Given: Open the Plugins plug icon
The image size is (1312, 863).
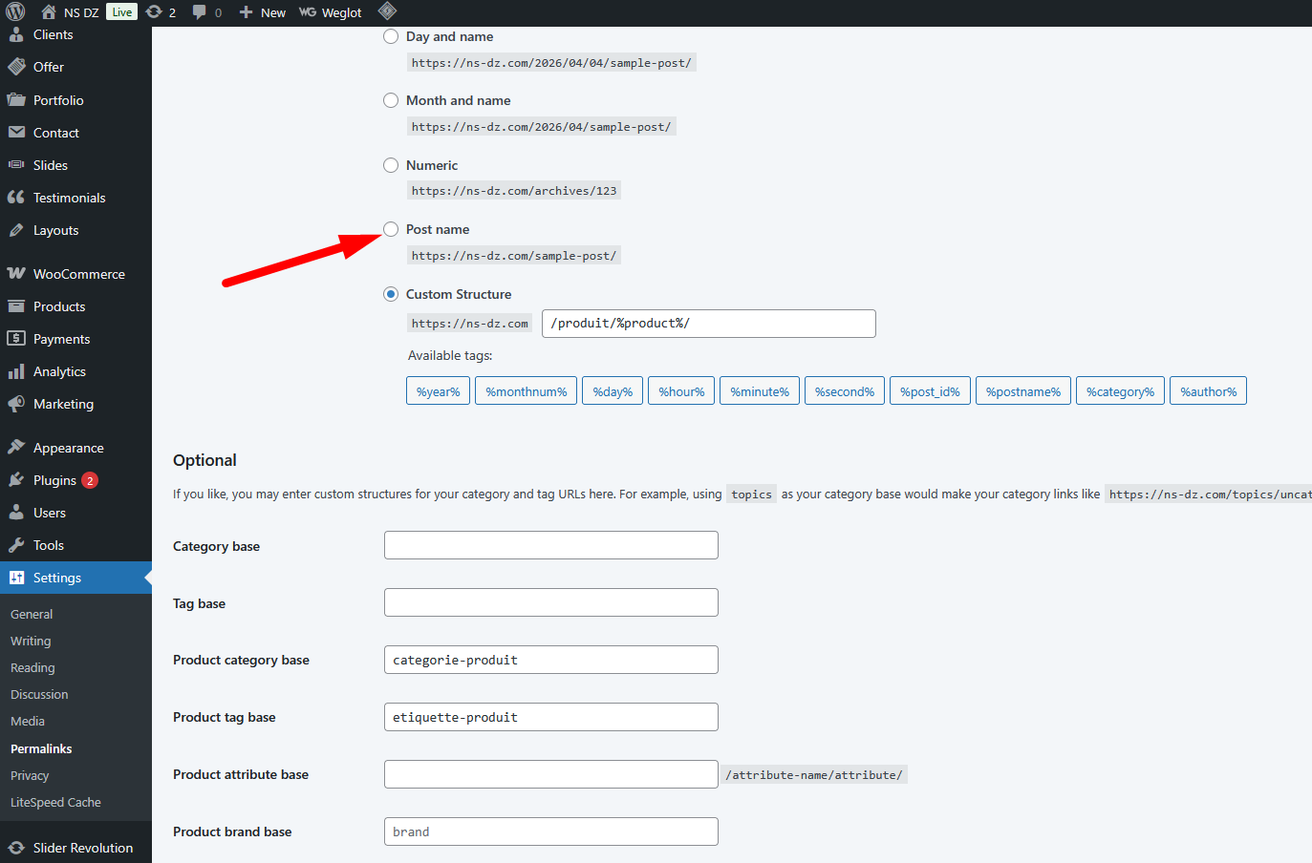Looking at the screenshot, I should pyautogui.click(x=16, y=480).
